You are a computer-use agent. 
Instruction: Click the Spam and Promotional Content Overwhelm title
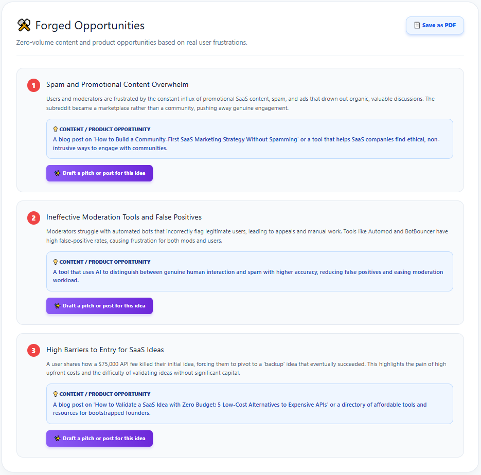pyautogui.click(x=117, y=85)
